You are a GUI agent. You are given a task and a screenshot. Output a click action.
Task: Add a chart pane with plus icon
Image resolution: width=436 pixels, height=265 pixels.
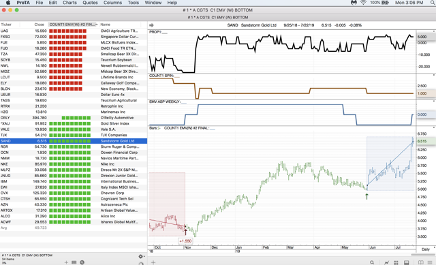(153, 262)
